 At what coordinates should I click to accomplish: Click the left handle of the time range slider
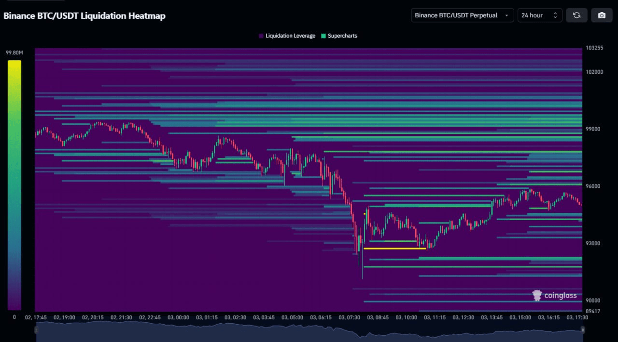[36, 330]
